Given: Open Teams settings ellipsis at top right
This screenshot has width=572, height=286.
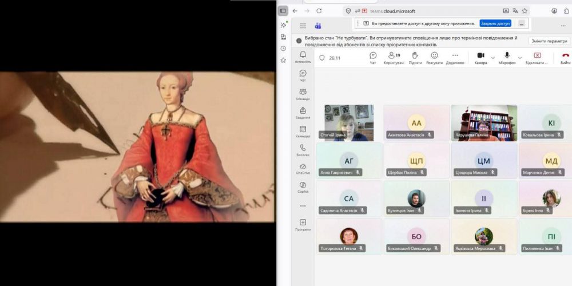Looking at the screenshot, I should pos(563,26).
